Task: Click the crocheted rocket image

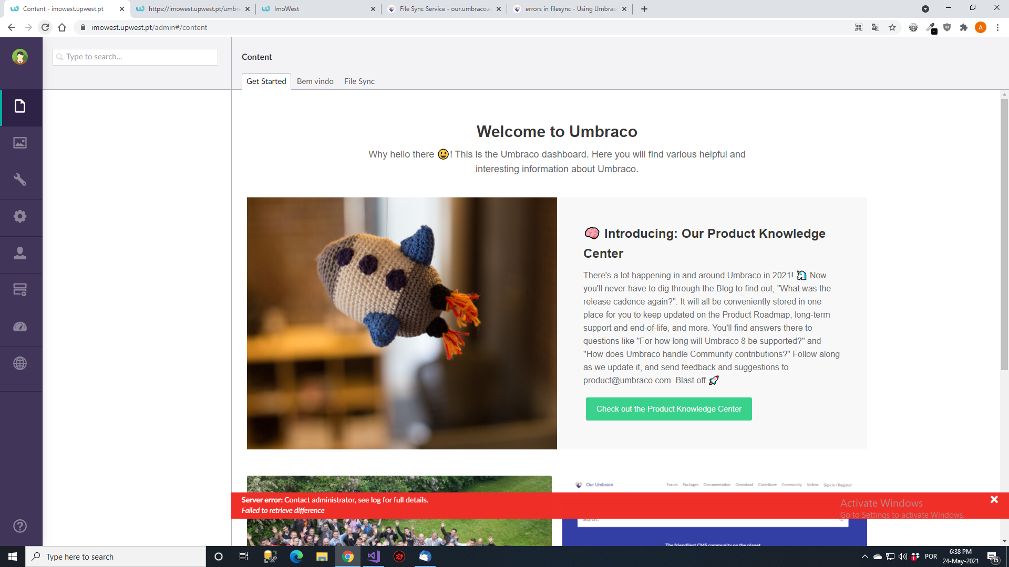Action: pos(401,323)
